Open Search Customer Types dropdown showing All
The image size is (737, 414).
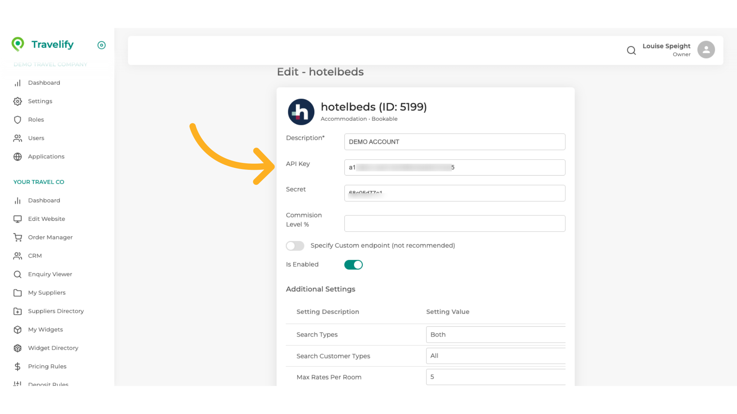coord(495,356)
